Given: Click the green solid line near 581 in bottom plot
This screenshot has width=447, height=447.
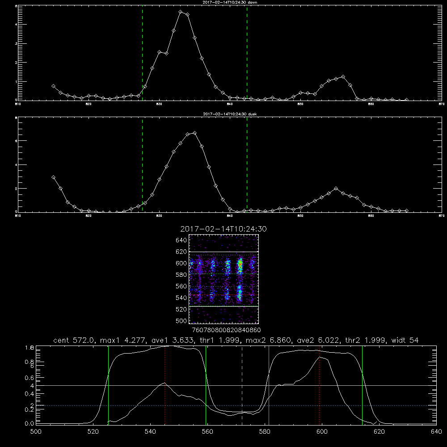Looking at the screenshot, I should (269, 385).
